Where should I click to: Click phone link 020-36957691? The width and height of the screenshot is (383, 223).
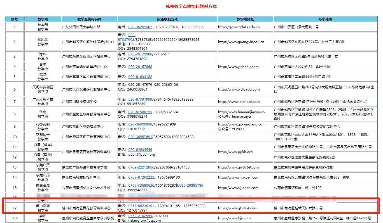(x=140, y=137)
